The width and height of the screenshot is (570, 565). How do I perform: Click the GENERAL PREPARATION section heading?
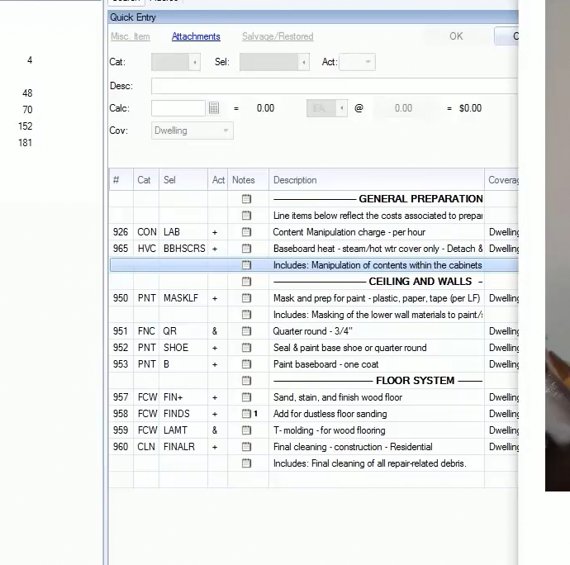click(x=420, y=199)
